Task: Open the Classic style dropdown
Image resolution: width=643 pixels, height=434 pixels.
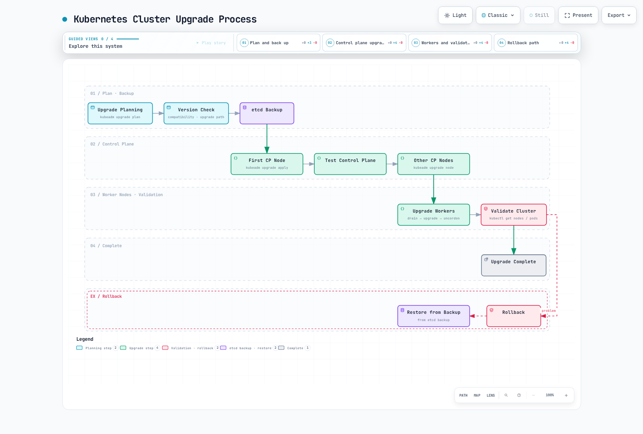Action: pos(498,15)
